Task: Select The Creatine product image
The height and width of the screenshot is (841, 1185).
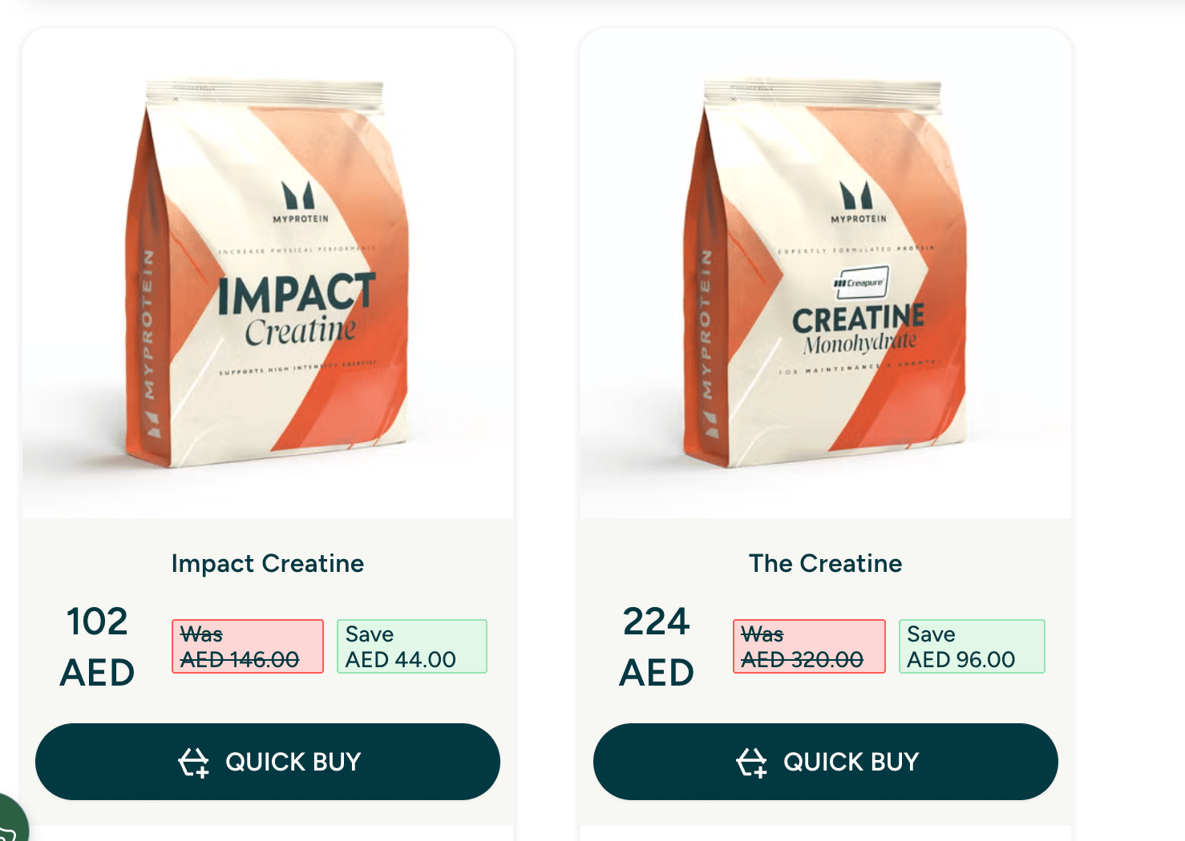Action: 826,272
